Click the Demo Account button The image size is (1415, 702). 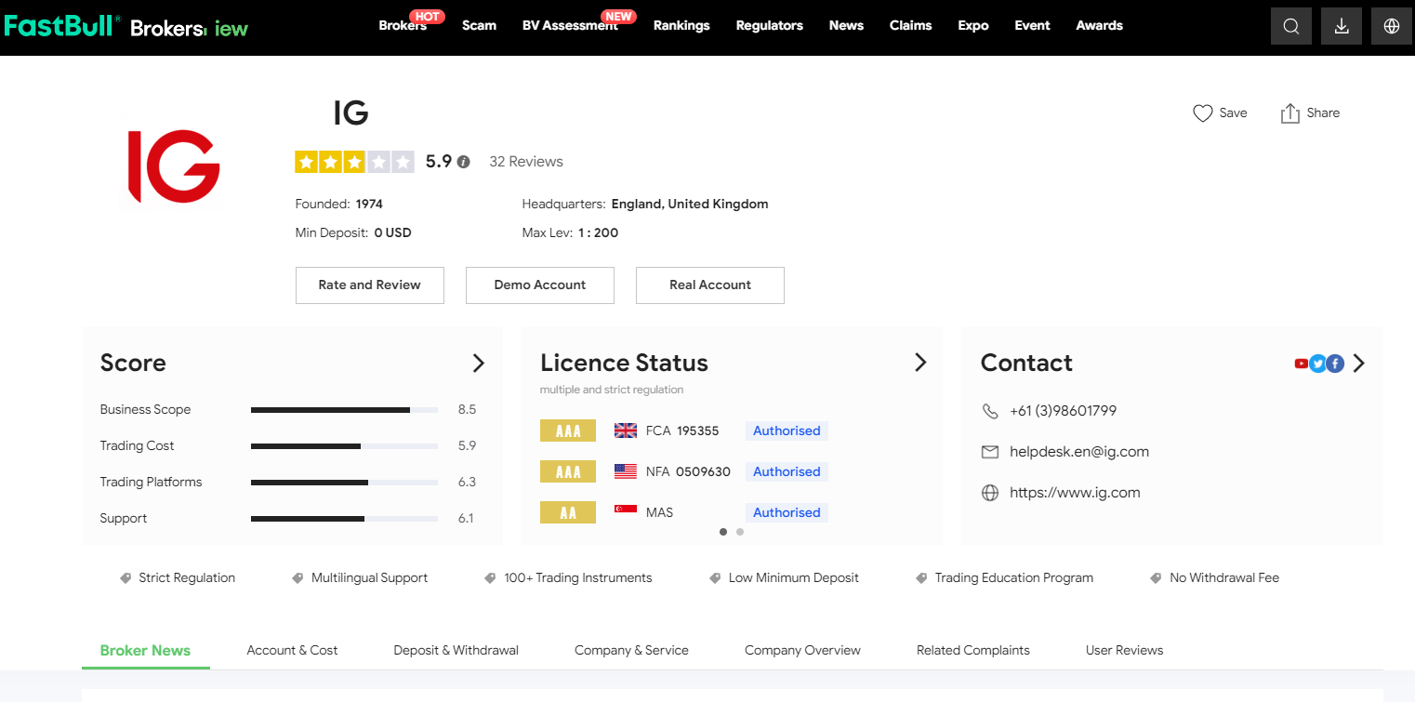coord(539,285)
